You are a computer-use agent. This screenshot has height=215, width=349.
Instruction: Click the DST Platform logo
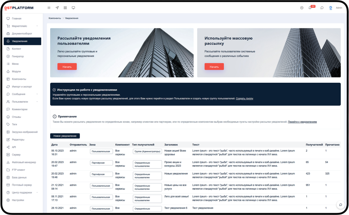[19, 8]
